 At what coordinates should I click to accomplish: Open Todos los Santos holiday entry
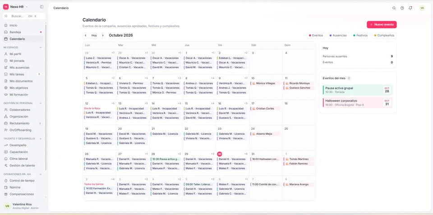(93, 184)
